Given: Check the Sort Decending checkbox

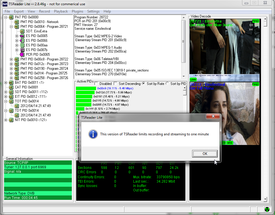Looking at the screenshot, I should [x=115, y=84].
